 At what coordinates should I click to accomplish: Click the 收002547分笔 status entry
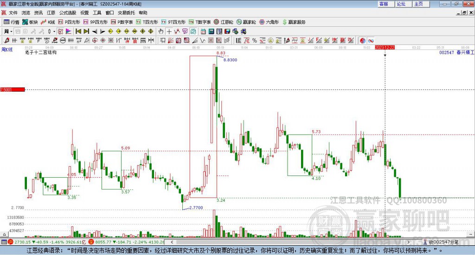441,242
